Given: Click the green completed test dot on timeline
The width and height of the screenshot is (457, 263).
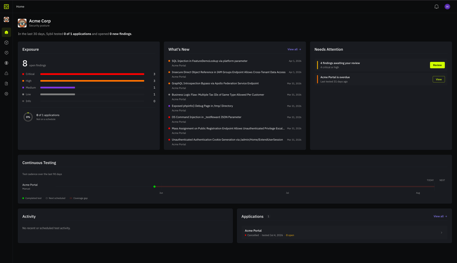Looking at the screenshot, I should [x=154, y=186].
